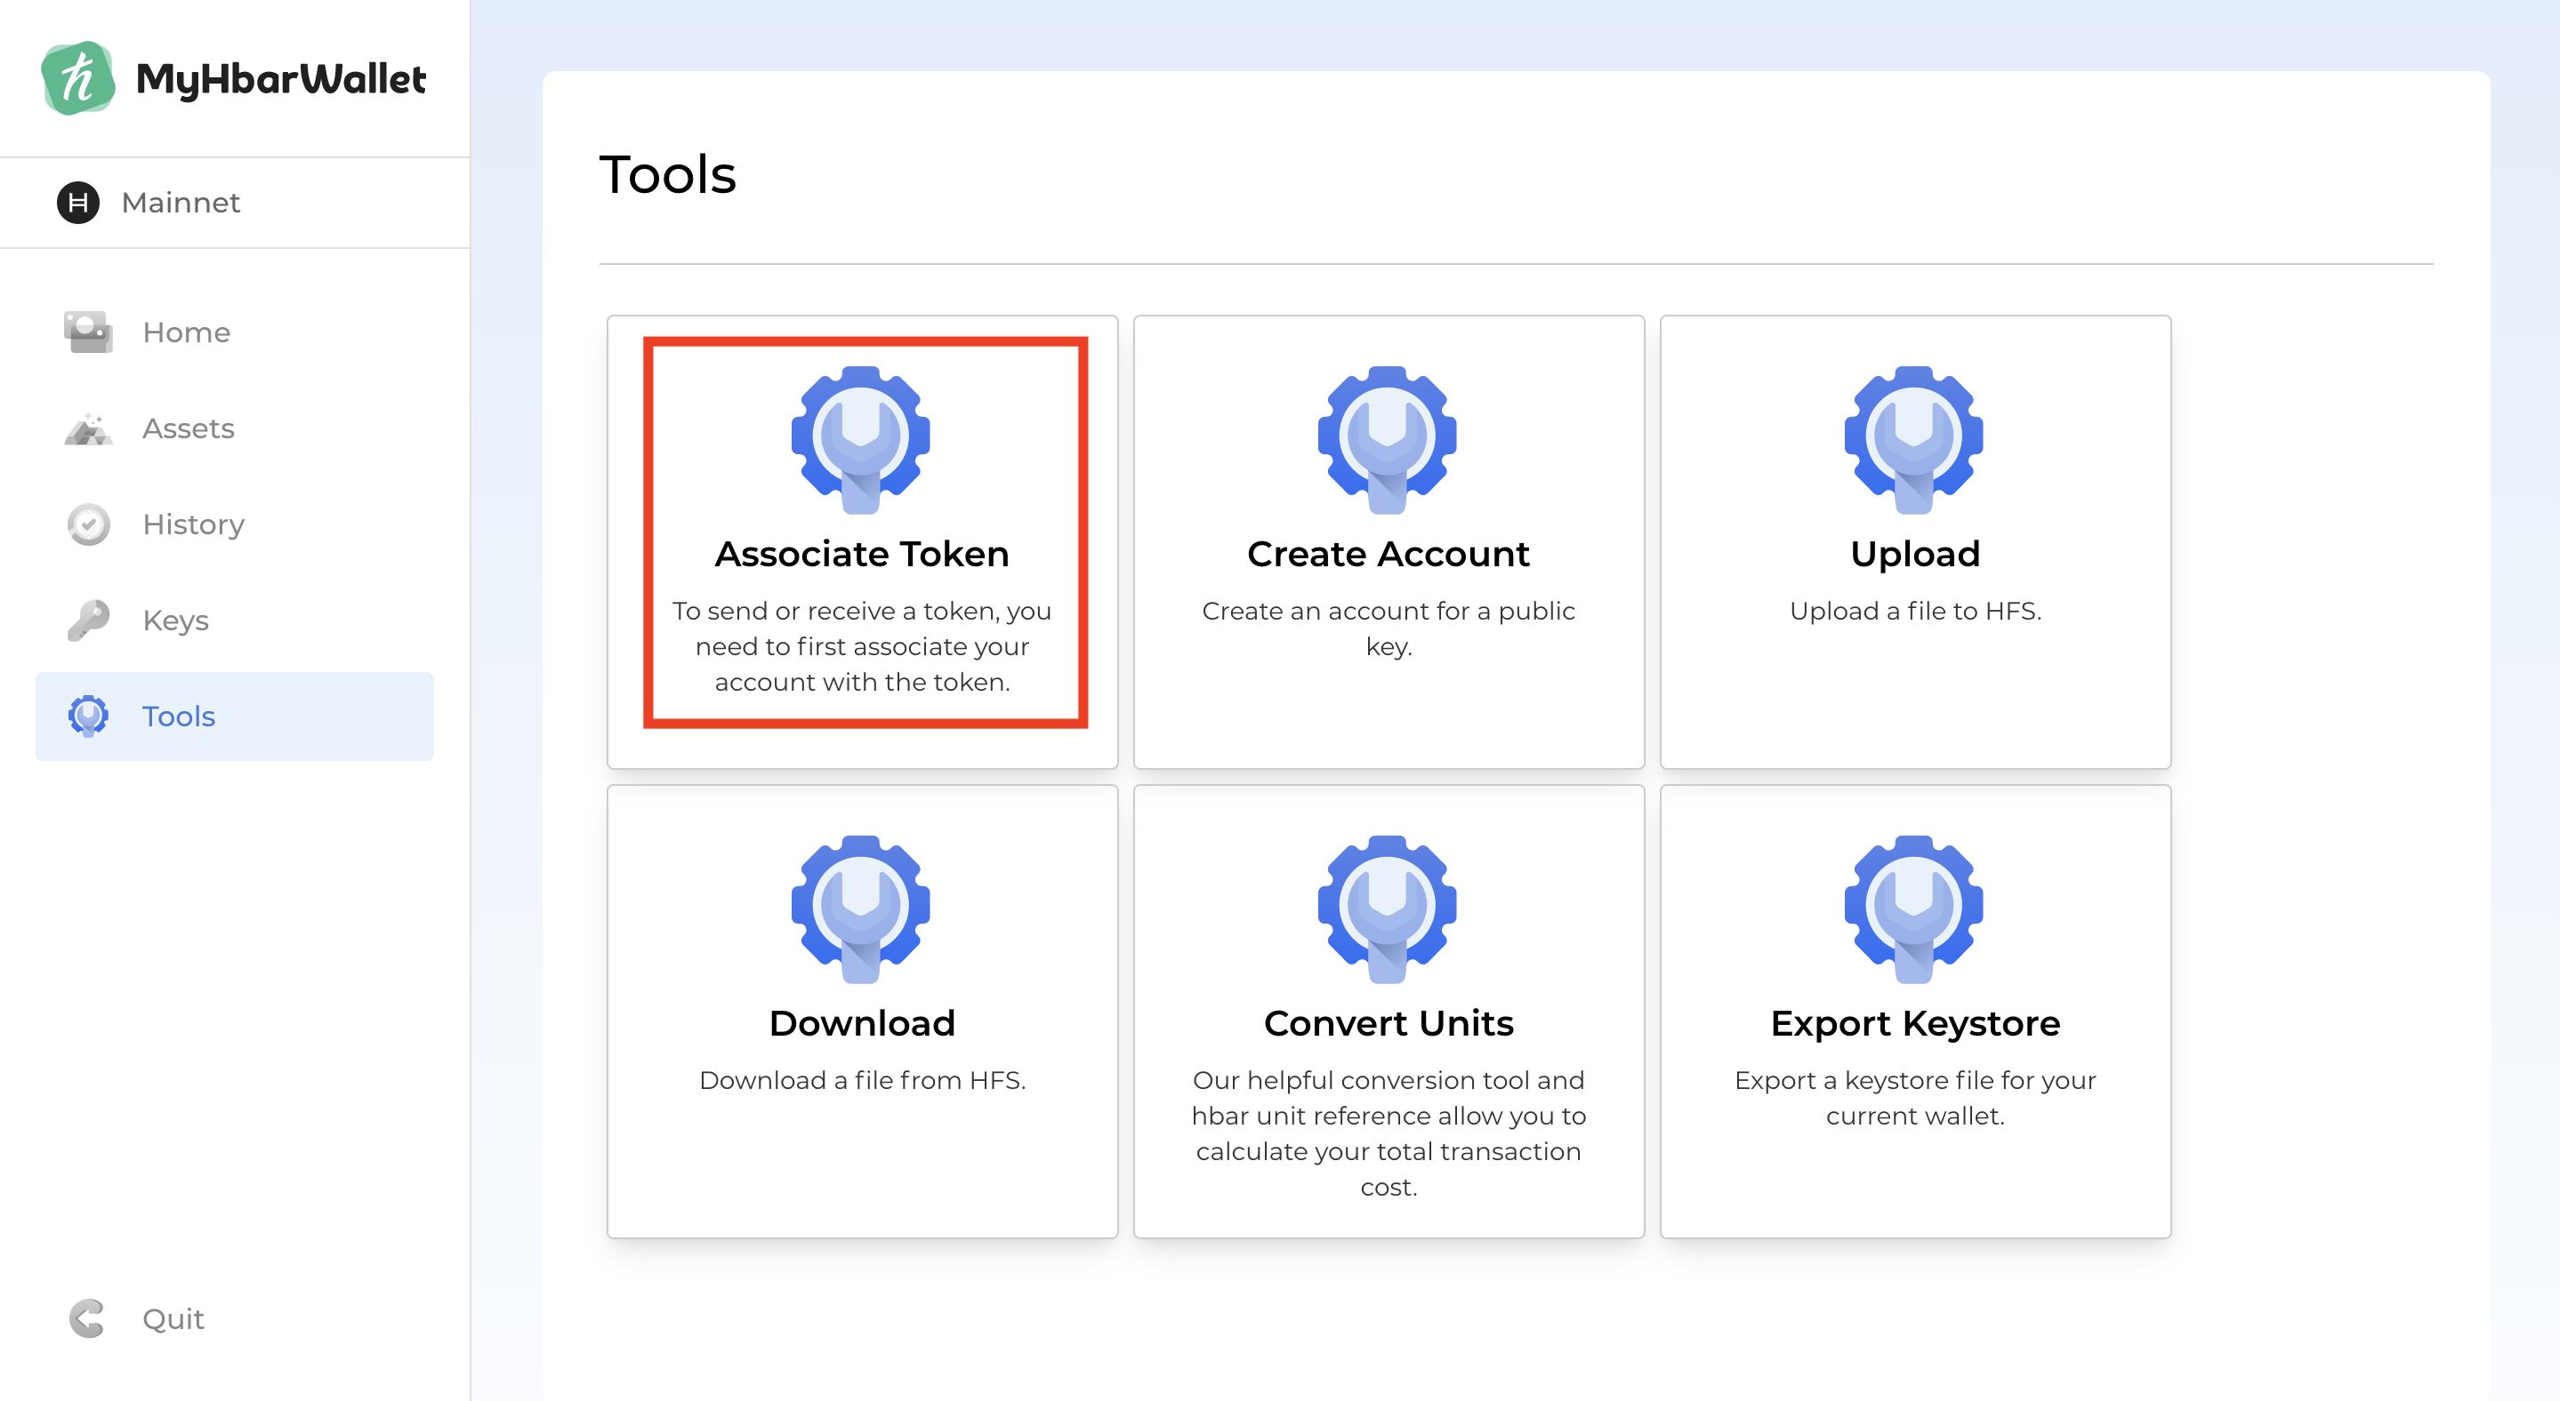Click the Quit label text
Screen dimensions: 2560x1401
pos(173,1318)
